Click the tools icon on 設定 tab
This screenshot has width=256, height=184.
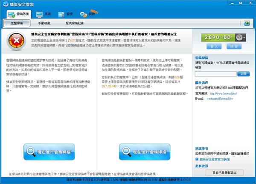(x=61, y=14)
